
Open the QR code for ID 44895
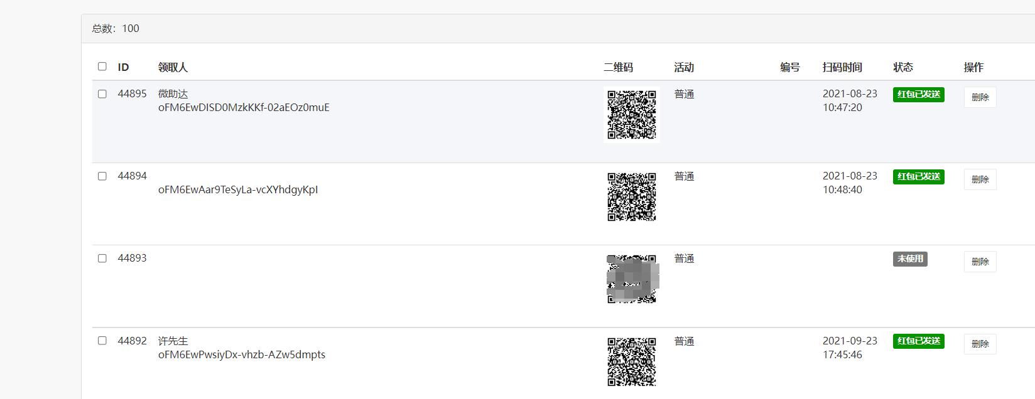(632, 115)
